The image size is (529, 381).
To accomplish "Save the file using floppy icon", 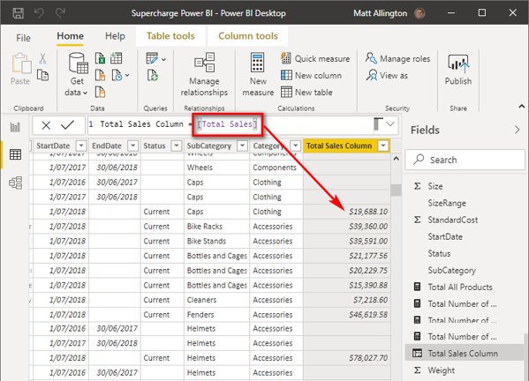I will point(18,13).
